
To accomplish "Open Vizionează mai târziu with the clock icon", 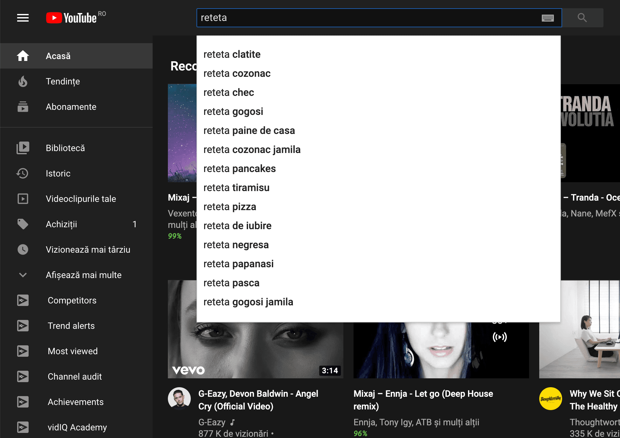I will (23, 249).
